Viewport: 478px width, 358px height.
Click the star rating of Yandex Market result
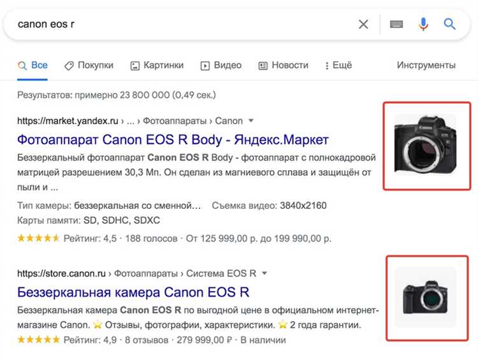[38, 238]
